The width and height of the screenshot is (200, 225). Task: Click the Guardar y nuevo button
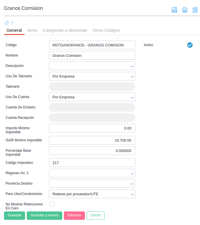(44, 215)
